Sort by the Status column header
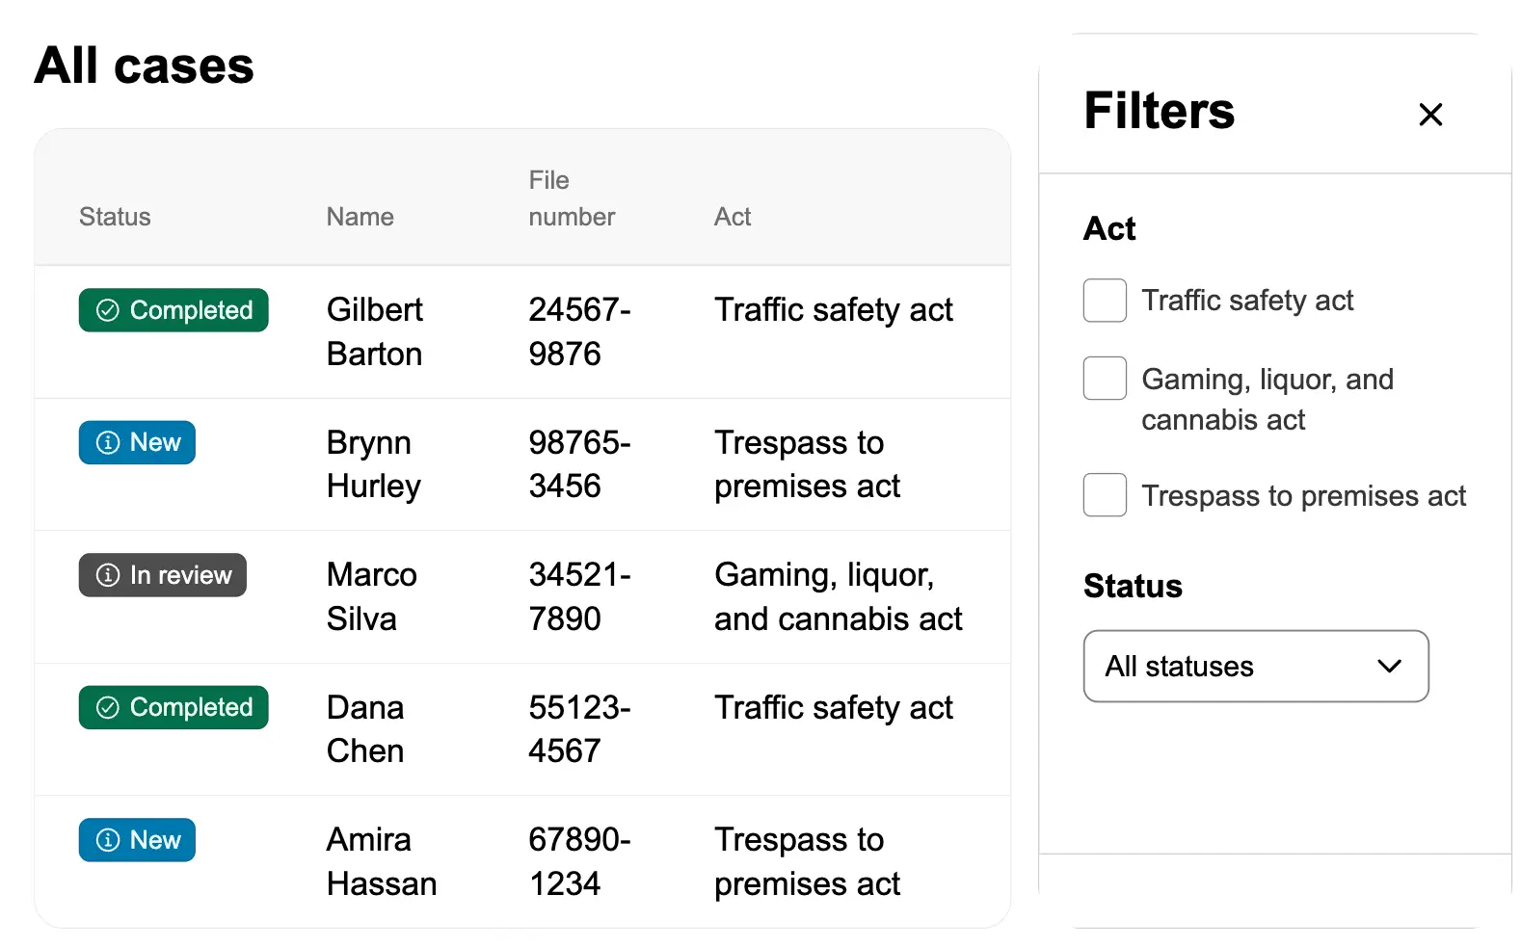The width and height of the screenshot is (1521, 947). [115, 217]
